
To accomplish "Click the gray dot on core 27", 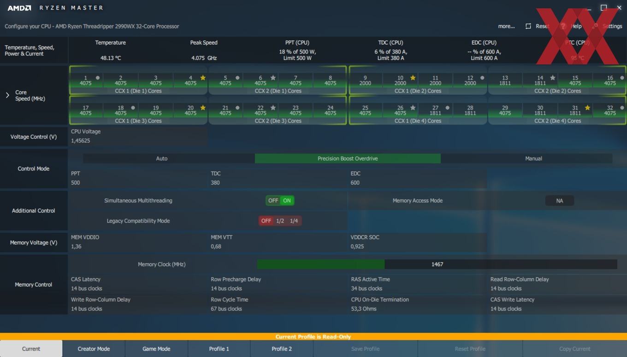I will pos(447,108).
